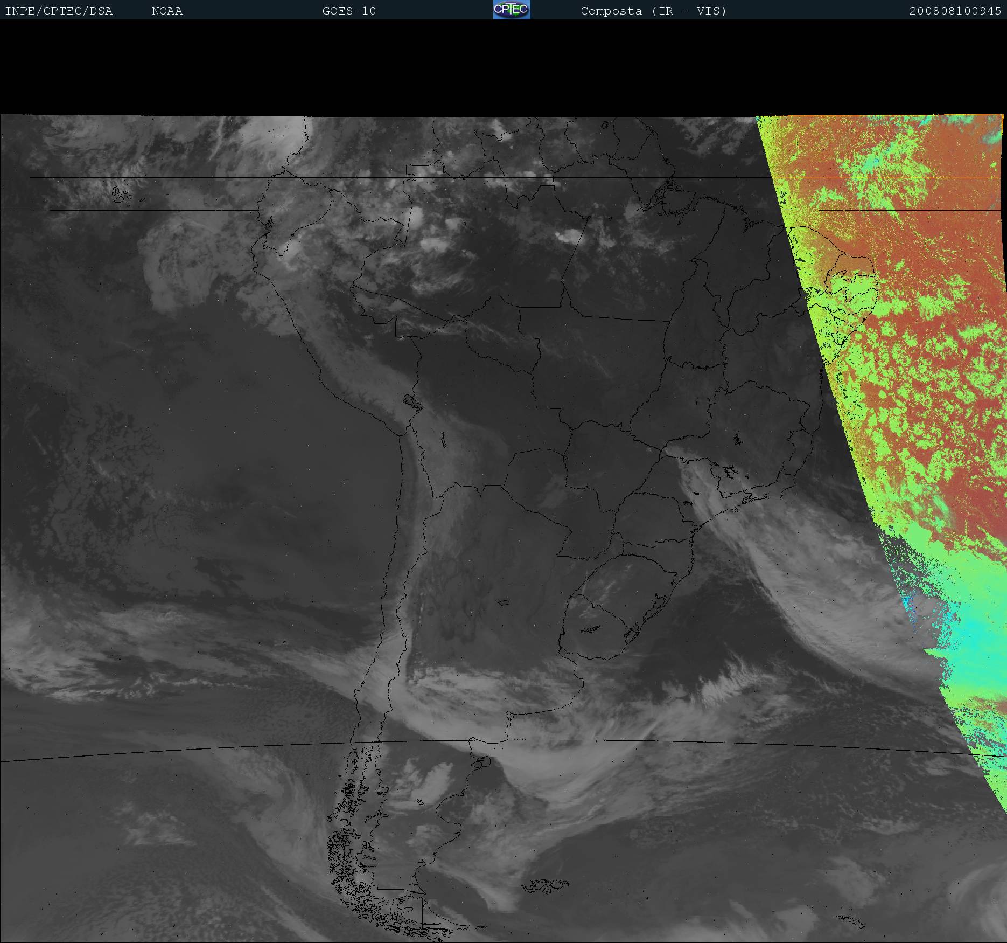Select the NOAA label in the header
This screenshot has width=1007, height=943.
(x=167, y=11)
